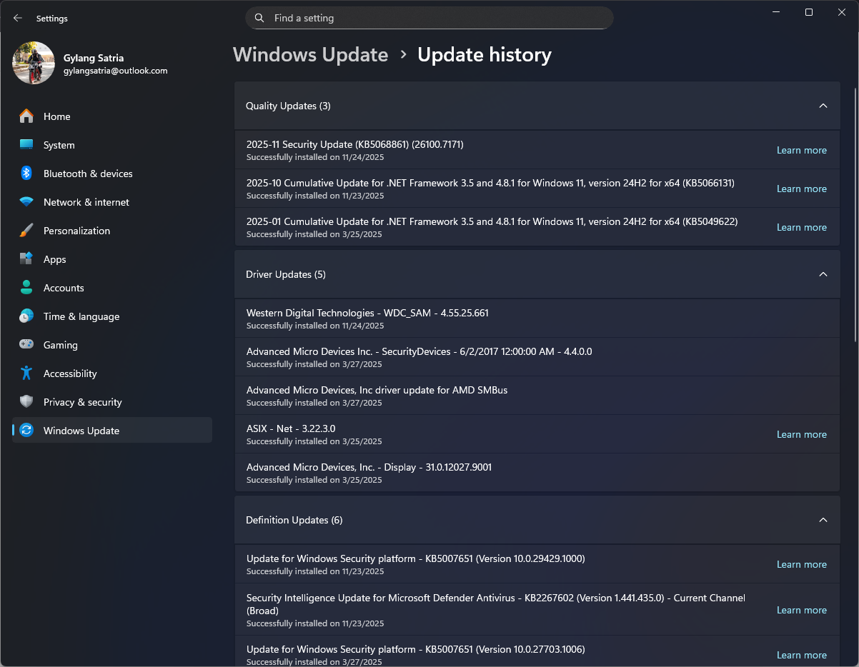Click the Privacy & security shield icon

click(x=26, y=402)
